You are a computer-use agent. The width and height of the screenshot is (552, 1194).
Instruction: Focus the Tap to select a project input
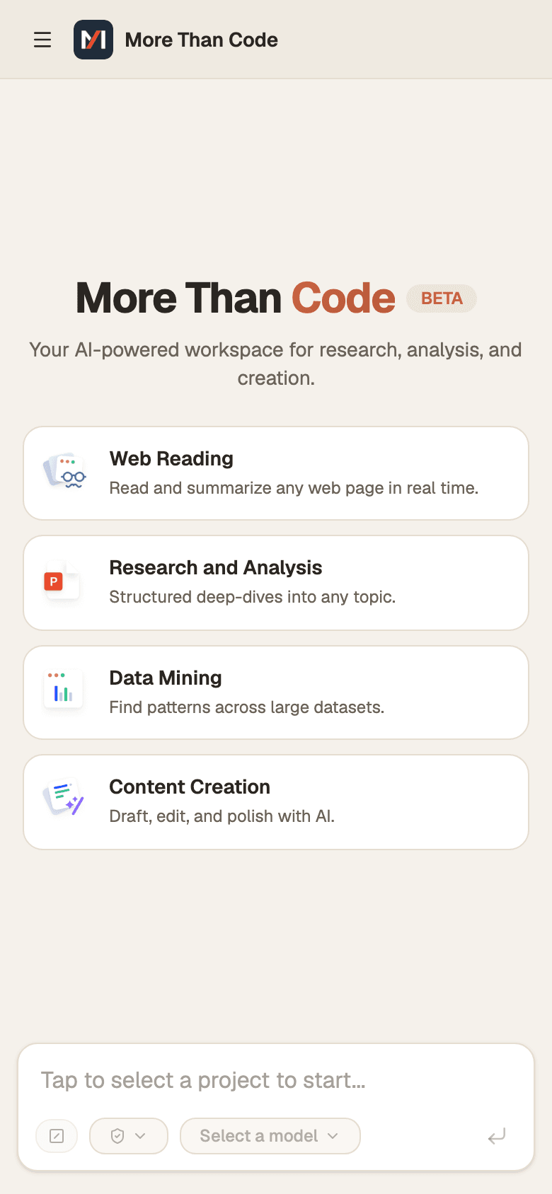[x=276, y=1080]
